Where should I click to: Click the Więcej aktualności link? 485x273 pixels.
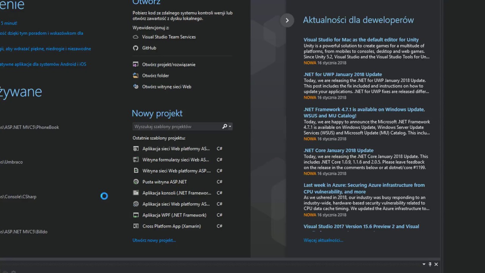323,240
